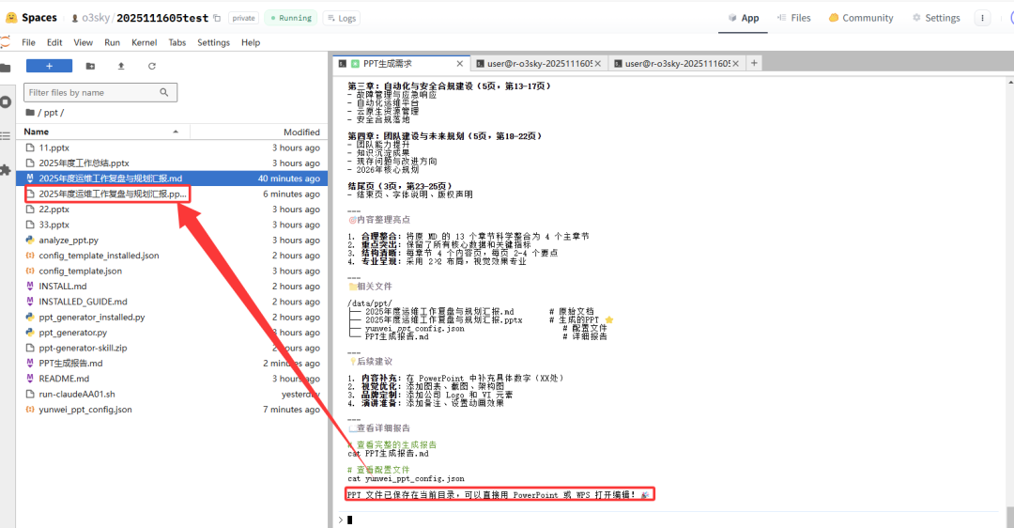
Task: Open the three-dot more options menu
Action: click(x=982, y=18)
